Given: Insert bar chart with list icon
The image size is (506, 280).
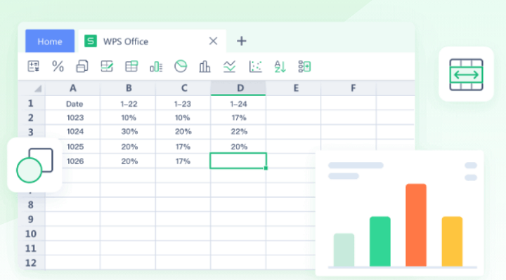Looking at the screenshot, I should pos(156,67).
